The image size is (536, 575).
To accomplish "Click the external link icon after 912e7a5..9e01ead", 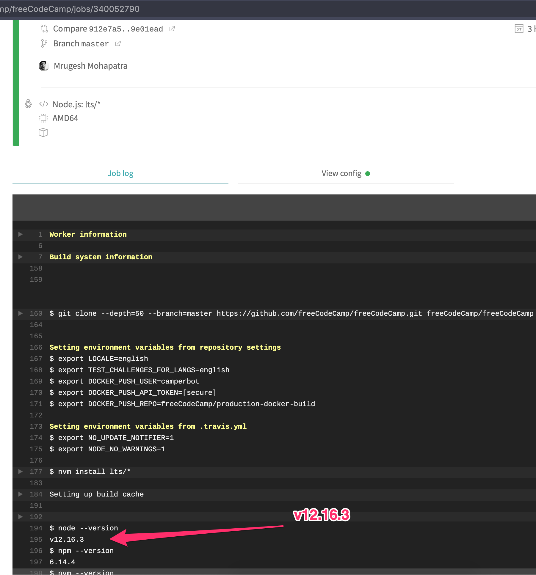I will (x=172, y=29).
